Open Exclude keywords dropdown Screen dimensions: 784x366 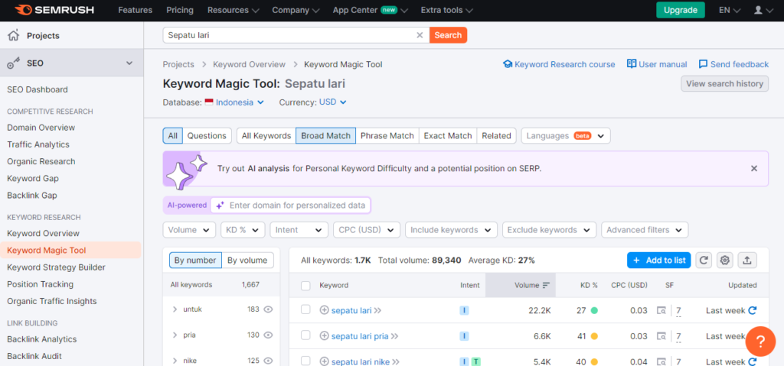point(549,230)
